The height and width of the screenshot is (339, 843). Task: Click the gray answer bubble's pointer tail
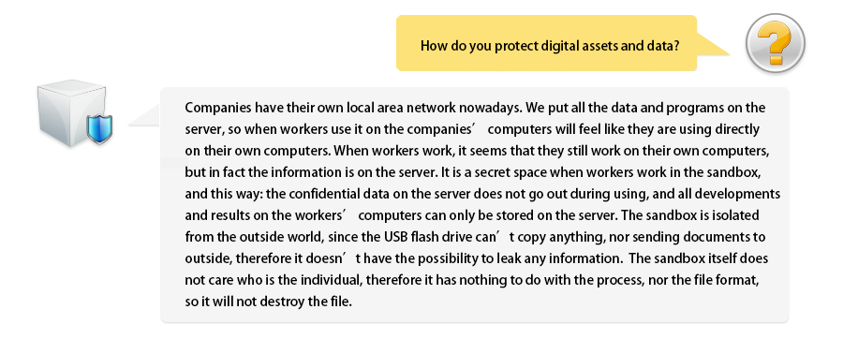(x=145, y=115)
